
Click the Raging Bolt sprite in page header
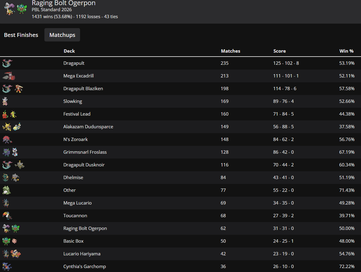9,9
